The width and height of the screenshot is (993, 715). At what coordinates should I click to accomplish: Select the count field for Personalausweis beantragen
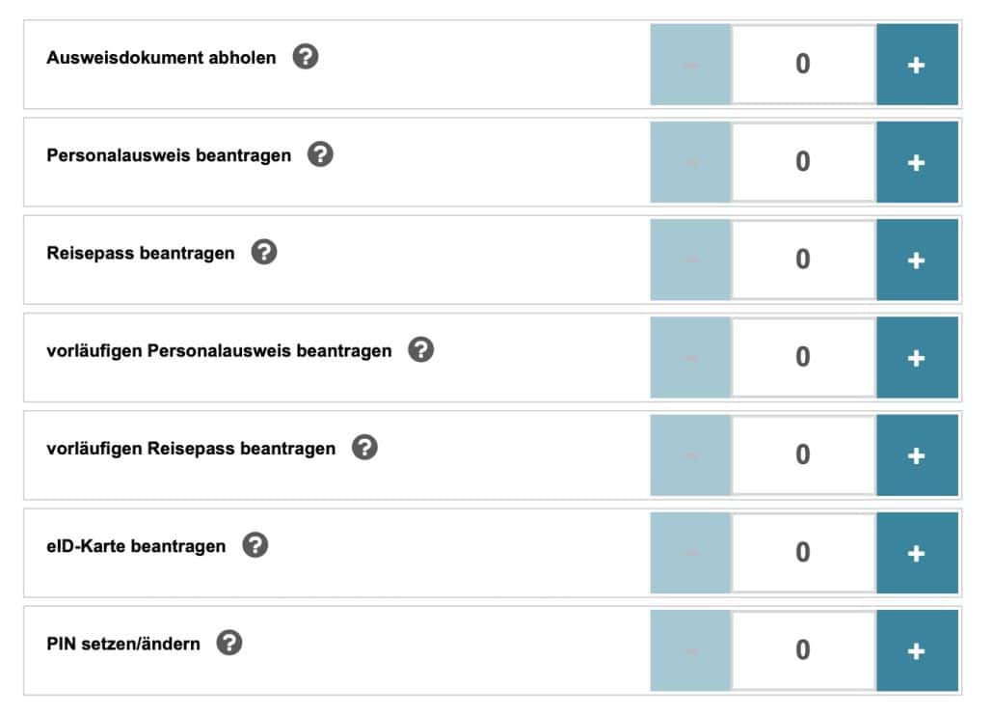click(804, 161)
